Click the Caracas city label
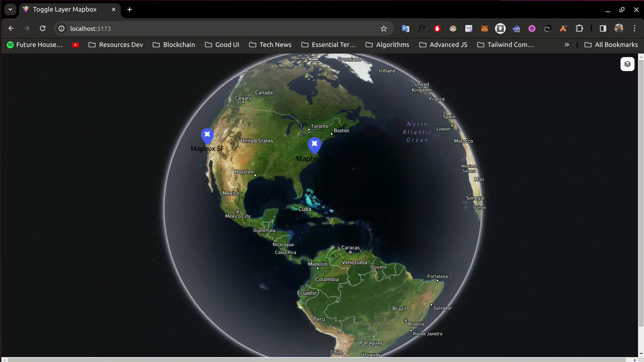The height and width of the screenshot is (362, 644). (350, 248)
